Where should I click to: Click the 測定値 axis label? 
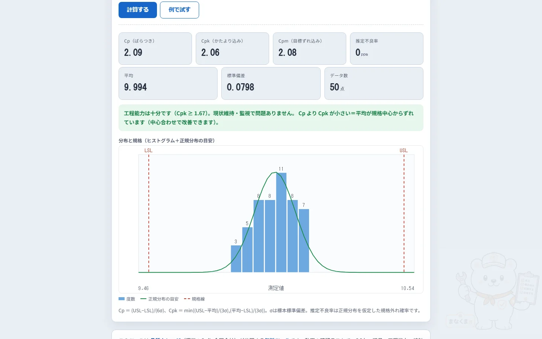(x=276, y=288)
